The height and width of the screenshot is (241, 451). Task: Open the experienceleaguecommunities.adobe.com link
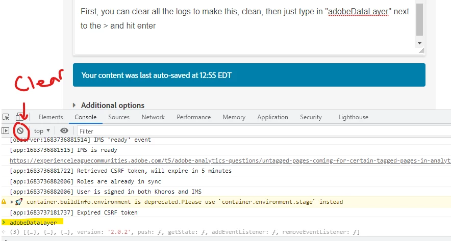coord(230,160)
